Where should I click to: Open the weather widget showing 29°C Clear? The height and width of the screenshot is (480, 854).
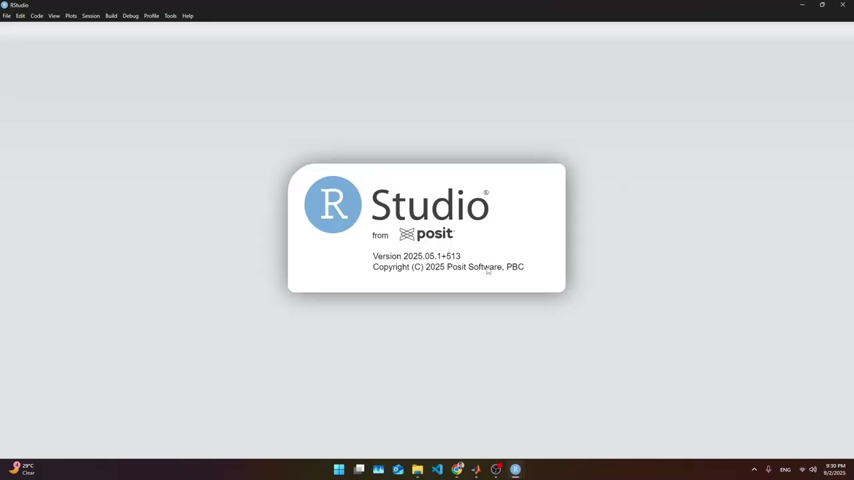pos(21,469)
